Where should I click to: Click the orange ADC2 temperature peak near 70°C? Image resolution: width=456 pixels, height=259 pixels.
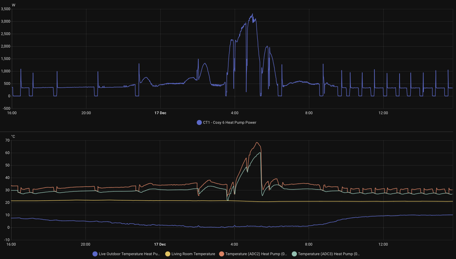[257, 143]
